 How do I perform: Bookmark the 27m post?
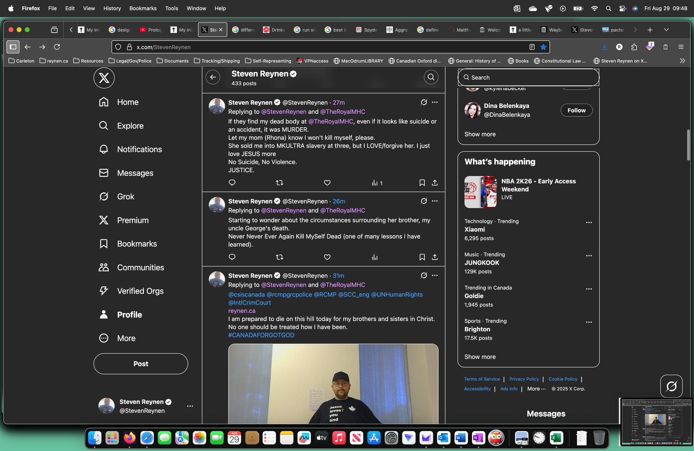click(422, 183)
